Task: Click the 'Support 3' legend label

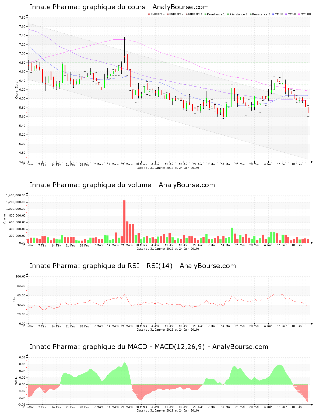Action: click(x=195, y=14)
